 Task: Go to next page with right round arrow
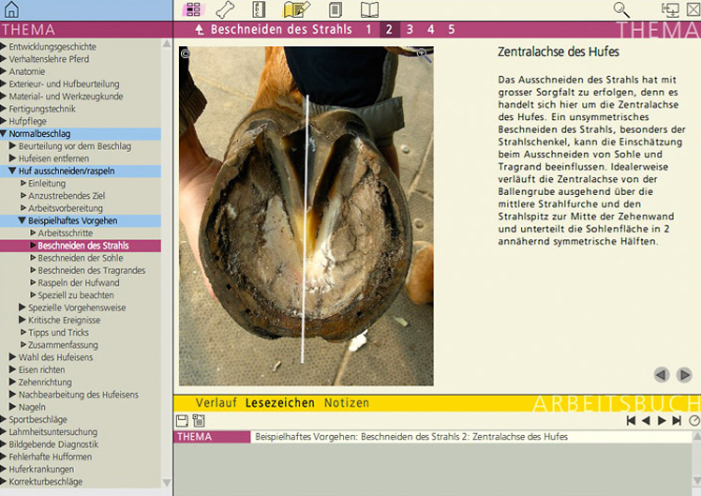click(684, 375)
